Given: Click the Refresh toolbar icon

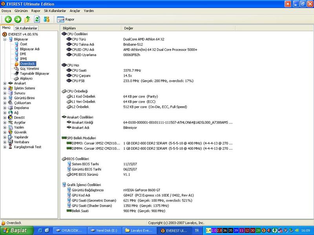Looking at the screenshot, I should 37,19.
